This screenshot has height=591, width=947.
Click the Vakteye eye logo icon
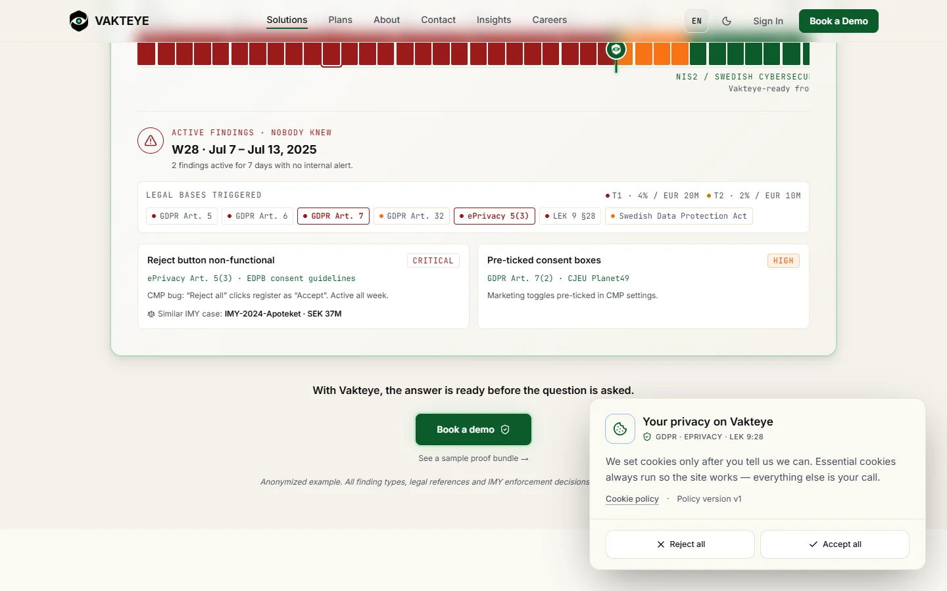pos(79,21)
